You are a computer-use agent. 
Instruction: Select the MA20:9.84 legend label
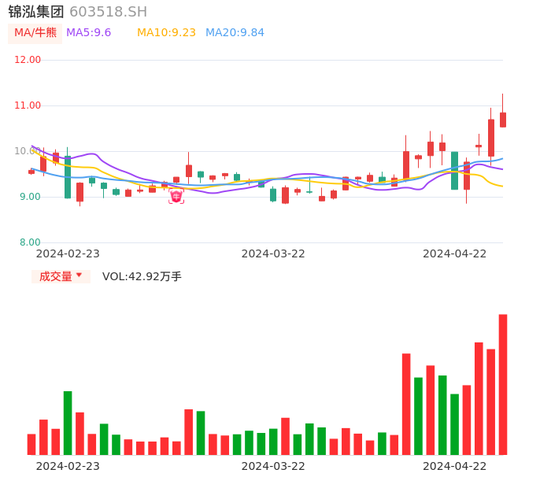click(235, 33)
